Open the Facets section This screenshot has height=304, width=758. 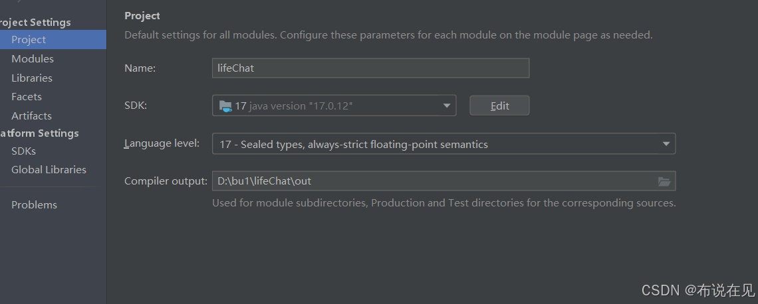(27, 96)
